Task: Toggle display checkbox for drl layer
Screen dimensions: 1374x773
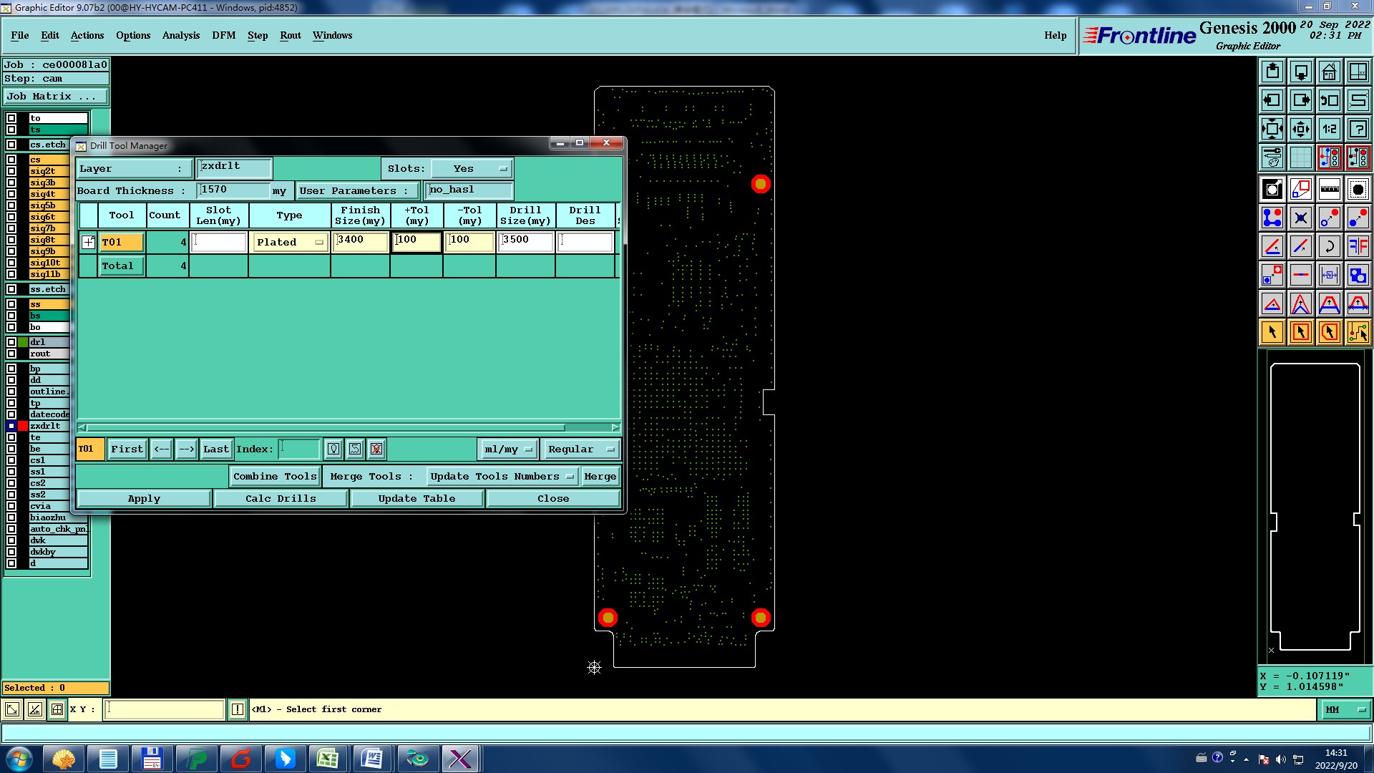Action: (11, 342)
